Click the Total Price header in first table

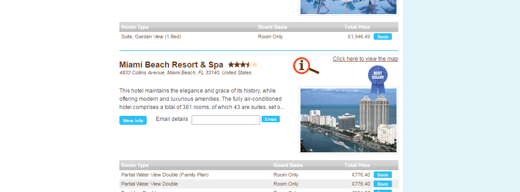pos(357,27)
